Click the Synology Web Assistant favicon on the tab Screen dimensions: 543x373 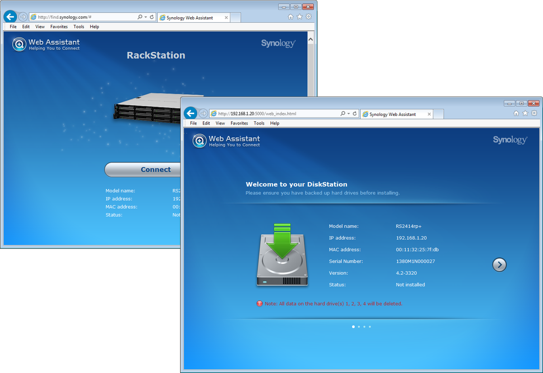366,114
